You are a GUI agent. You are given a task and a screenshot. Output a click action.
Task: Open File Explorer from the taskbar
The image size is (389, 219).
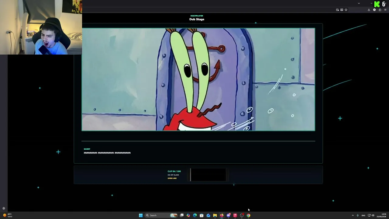click(x=215, y=215)
